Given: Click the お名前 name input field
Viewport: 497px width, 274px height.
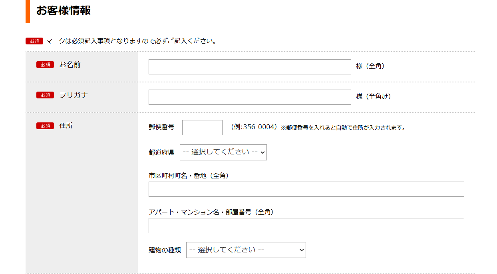Looking at the screenshot, I should pyautogui.click(x=249, y=67).
